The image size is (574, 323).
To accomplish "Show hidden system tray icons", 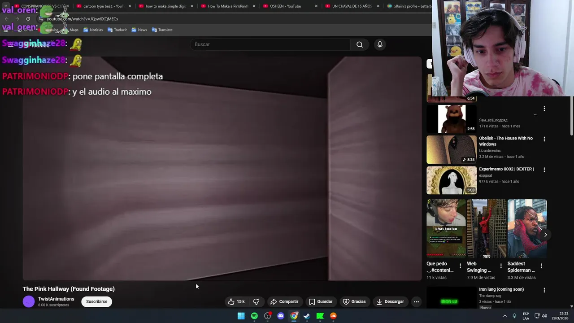I will [505, 316].
